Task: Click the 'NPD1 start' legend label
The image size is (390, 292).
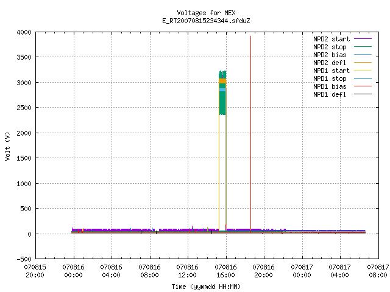Action: pyautogui.click(x=331, y=71)
